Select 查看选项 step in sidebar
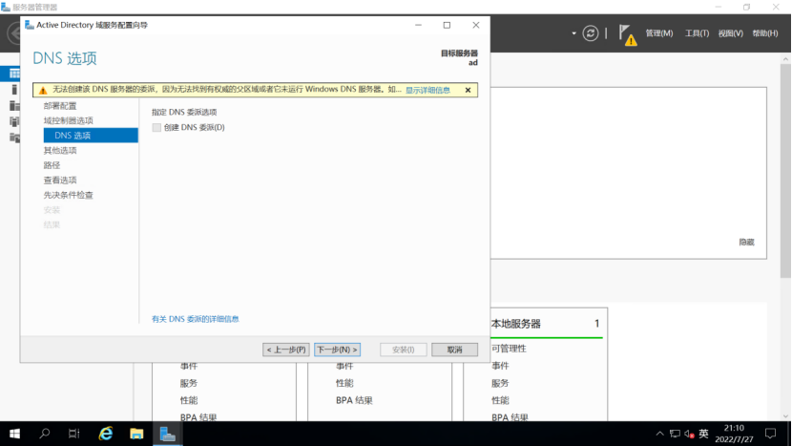 pyautogui.click(x=60, y=180)
